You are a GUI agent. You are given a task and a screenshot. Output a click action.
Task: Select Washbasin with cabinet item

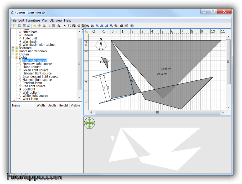39,45
